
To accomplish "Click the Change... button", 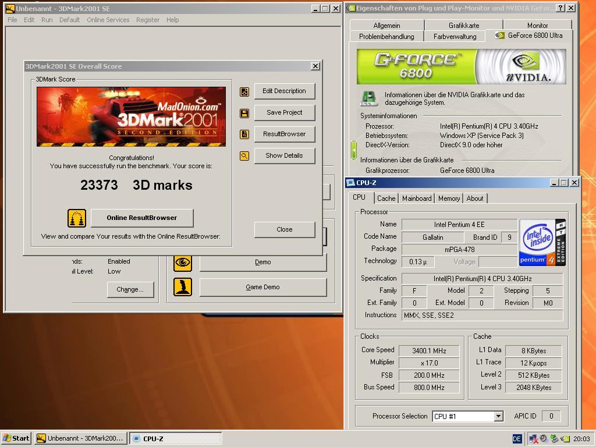I will [x=130, y=290].
